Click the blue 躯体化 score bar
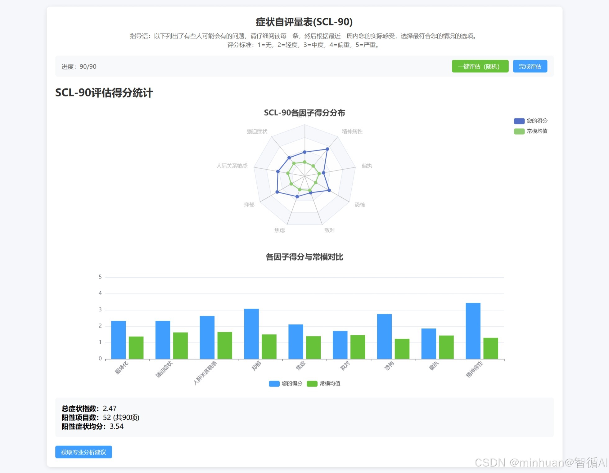Viewport: 609px width, 473px height. click(x=118, y=340)
